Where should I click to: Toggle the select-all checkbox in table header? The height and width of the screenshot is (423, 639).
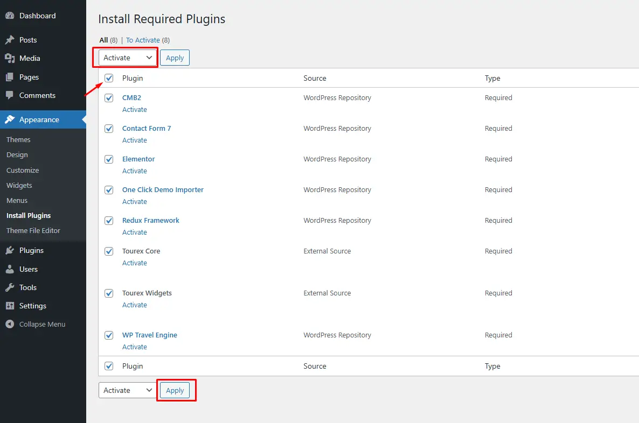click(x=109, y=78)
